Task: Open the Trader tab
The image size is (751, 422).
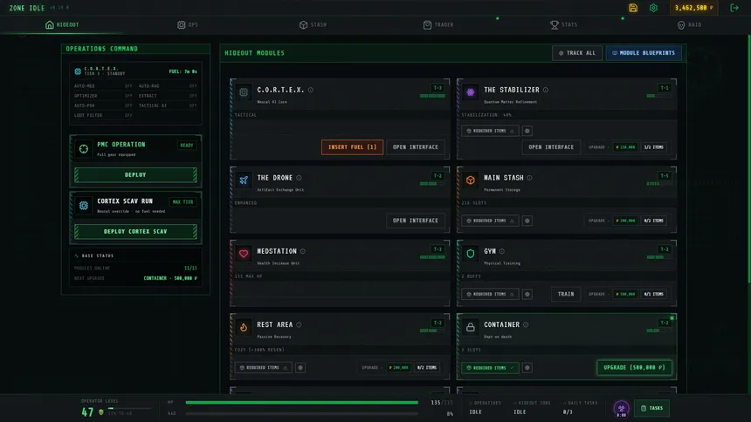Action: (438, 25)
